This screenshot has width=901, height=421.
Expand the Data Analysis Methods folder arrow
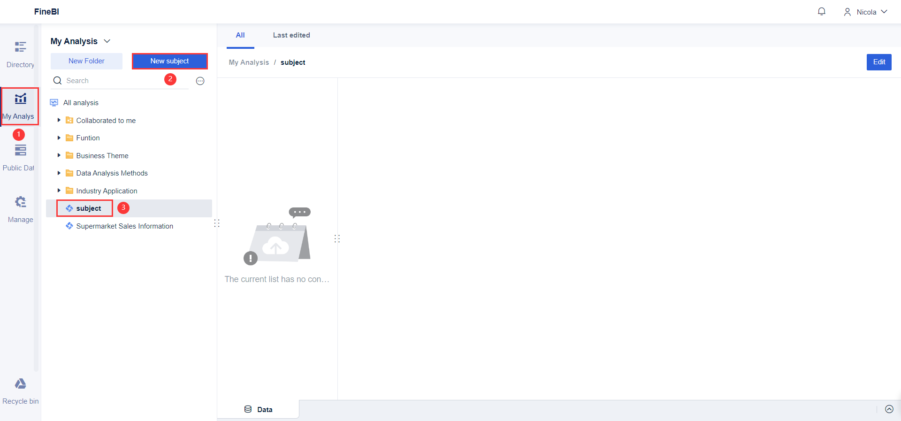[59, 173]
